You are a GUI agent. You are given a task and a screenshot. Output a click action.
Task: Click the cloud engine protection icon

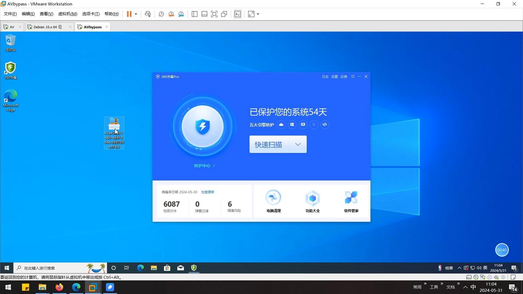pyautogui.click(x=281, y=125)
